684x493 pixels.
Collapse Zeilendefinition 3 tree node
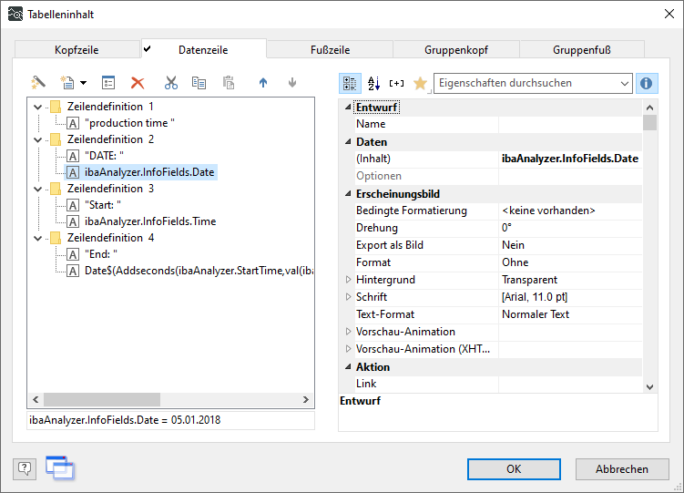[x=38, y=189]
